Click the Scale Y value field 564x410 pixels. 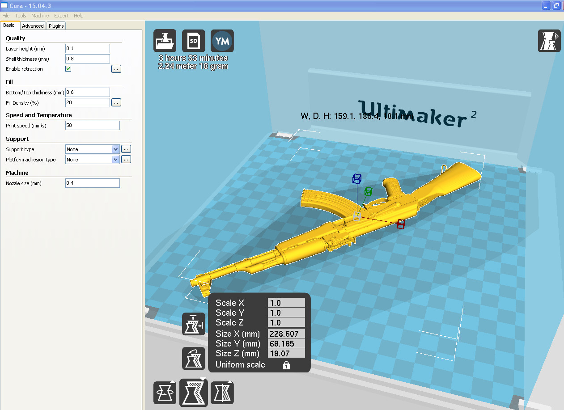(x=286, y=313)
